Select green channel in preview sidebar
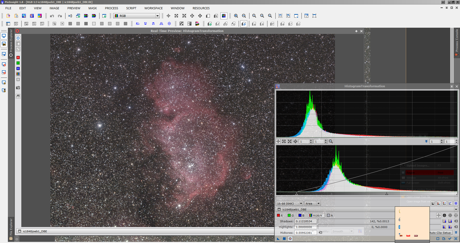This screenshot has height=243, width=460. click(x=18, y=63)
